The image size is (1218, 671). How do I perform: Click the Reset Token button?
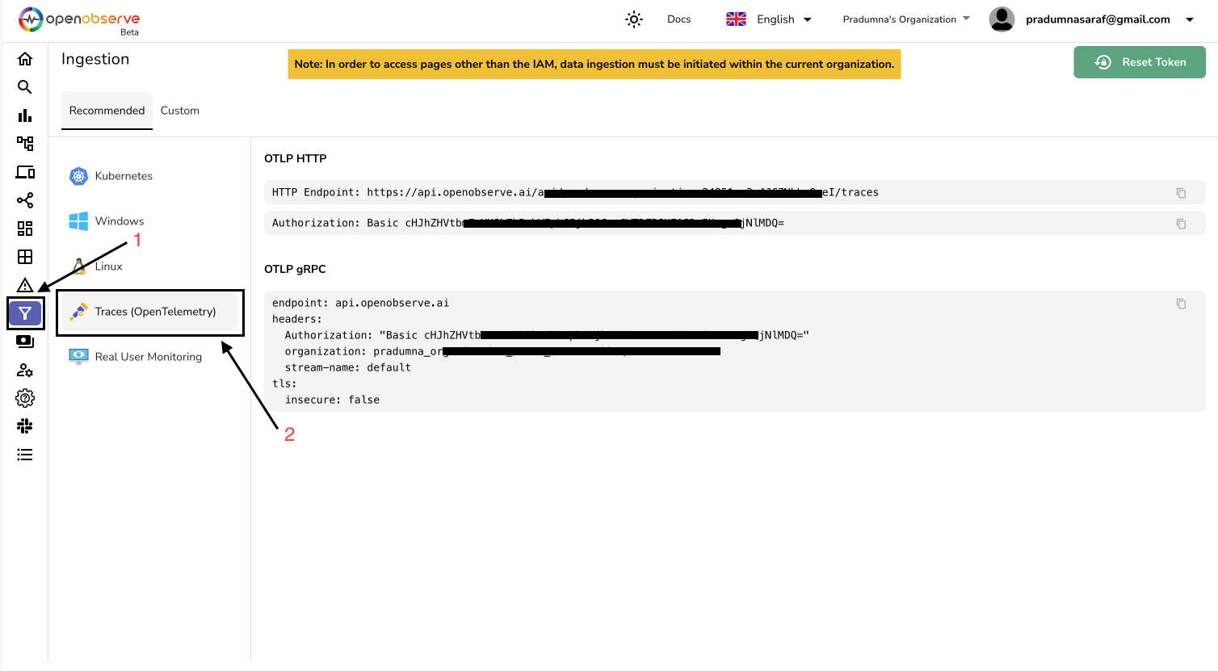click(x=1139, y=62)
